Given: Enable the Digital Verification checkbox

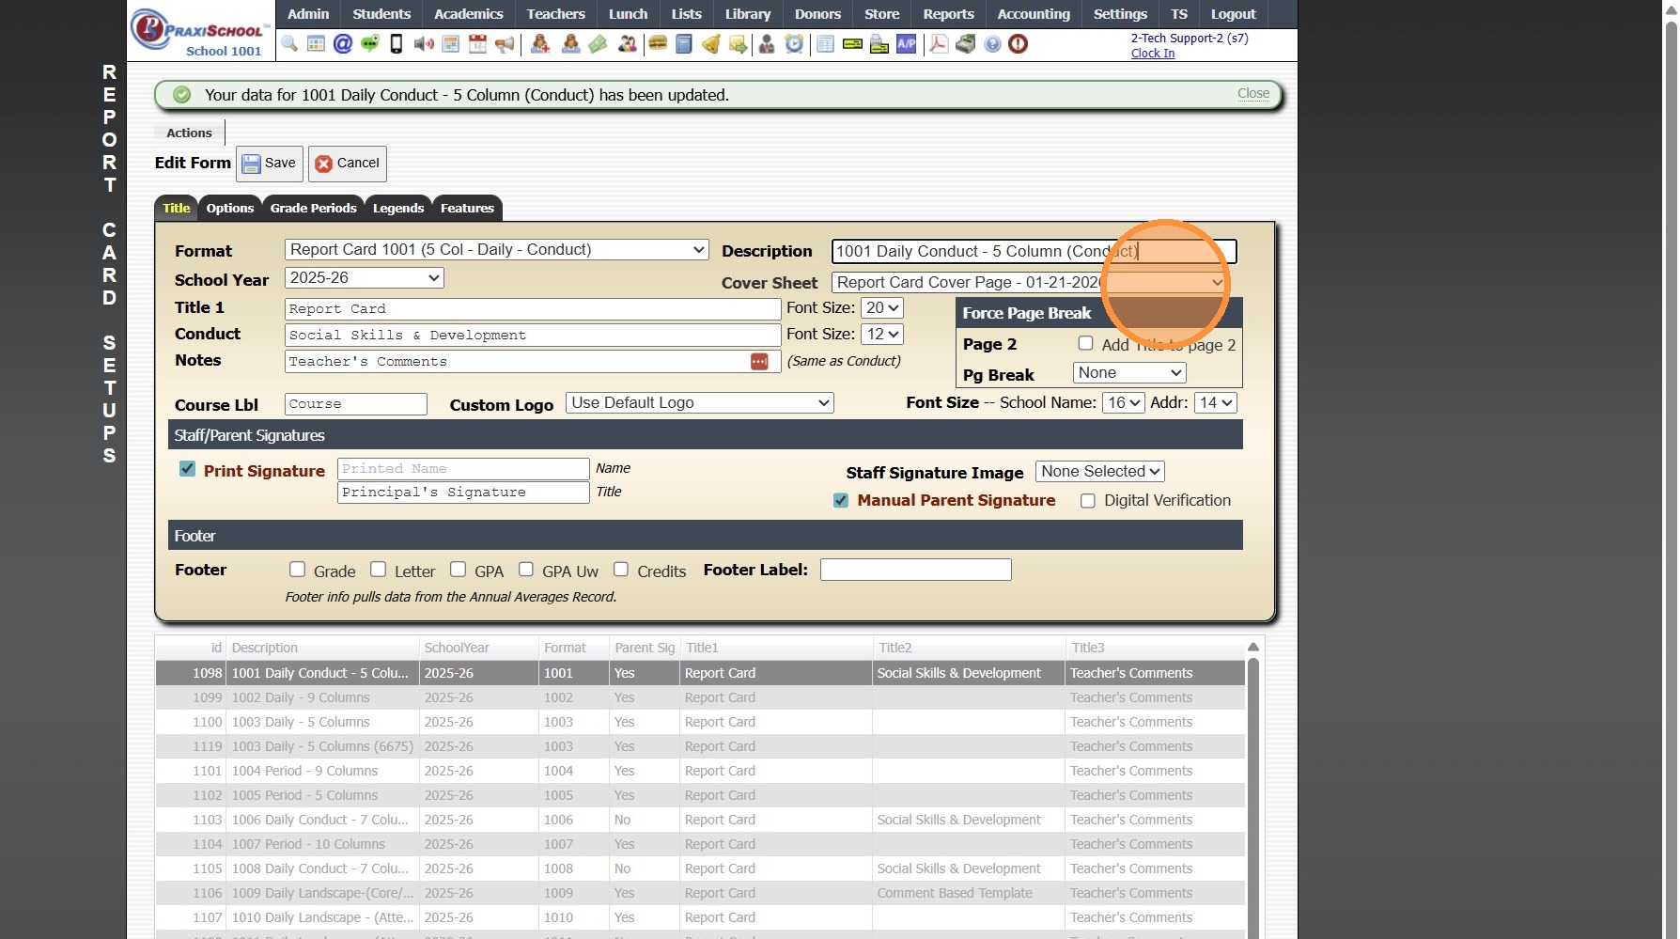Looking at the screenshot, I should [1088, 501].
